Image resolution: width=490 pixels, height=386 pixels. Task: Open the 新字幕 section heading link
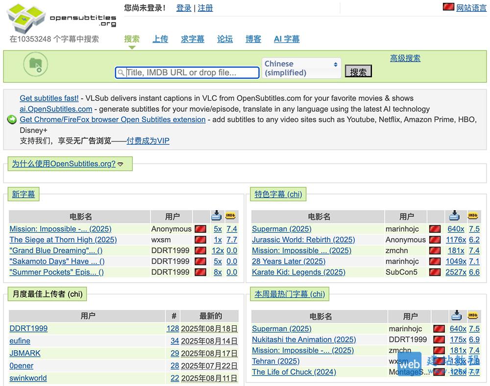24,194
